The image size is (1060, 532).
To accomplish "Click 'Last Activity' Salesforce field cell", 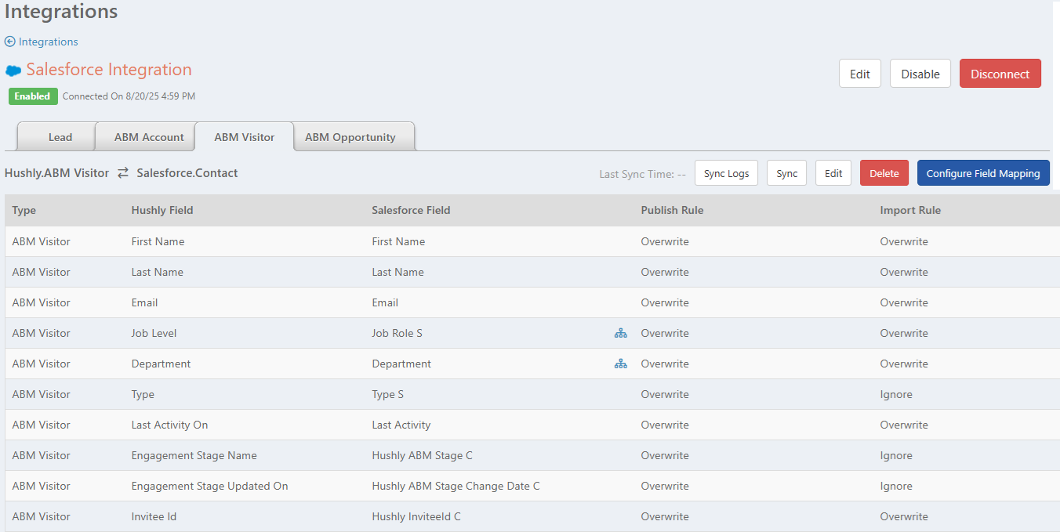I will tap(401, 425).
